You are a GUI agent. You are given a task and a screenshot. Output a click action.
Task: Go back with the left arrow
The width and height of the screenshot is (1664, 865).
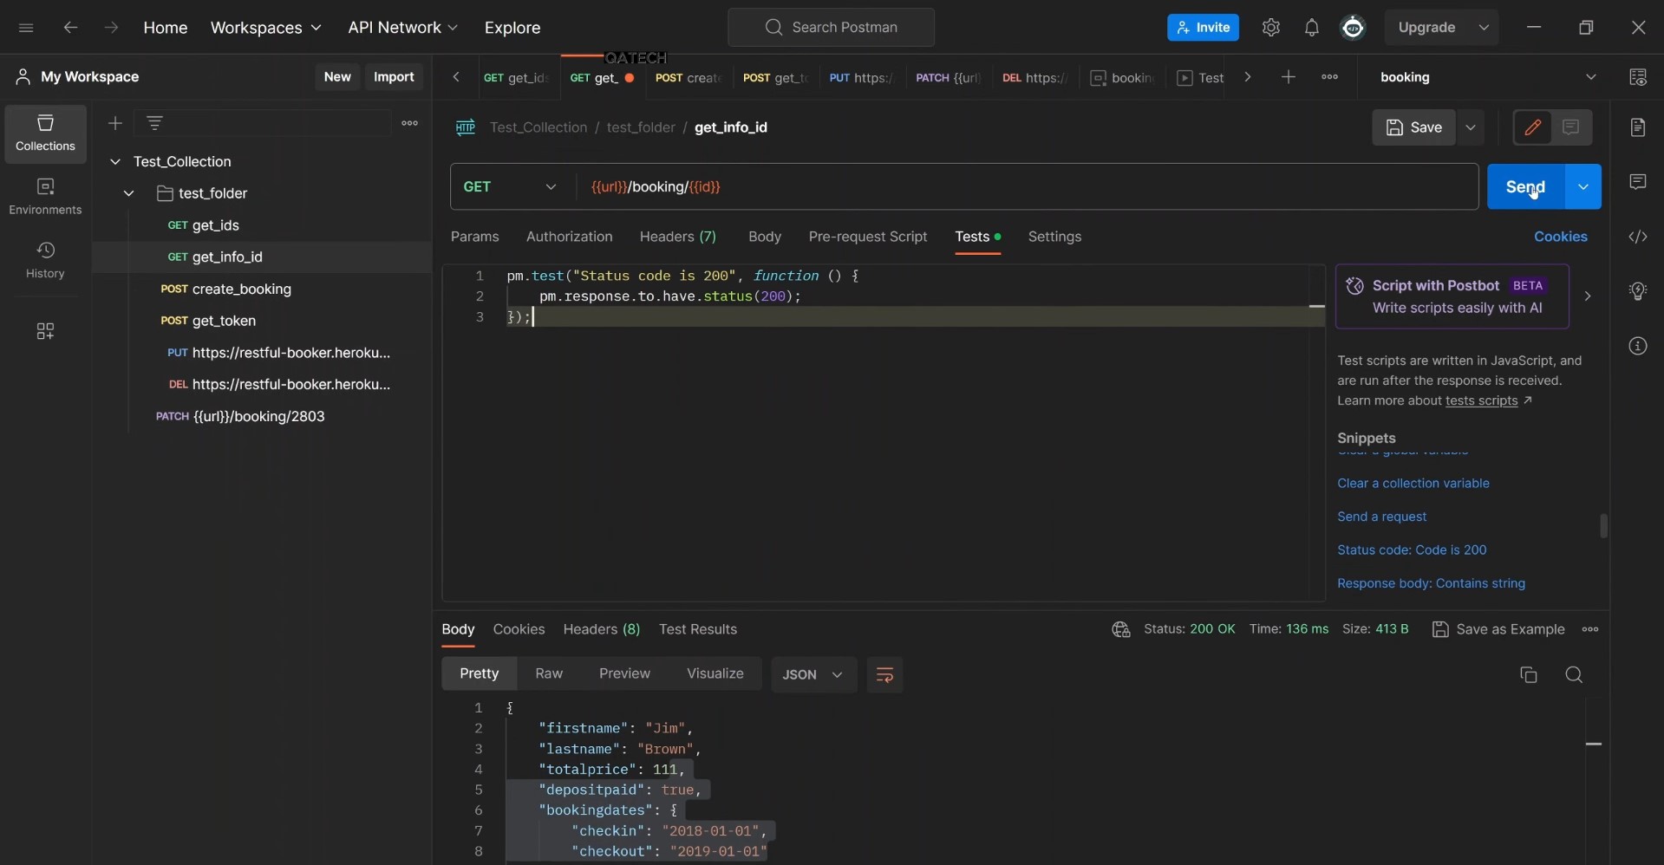click(x=70, y=28)
